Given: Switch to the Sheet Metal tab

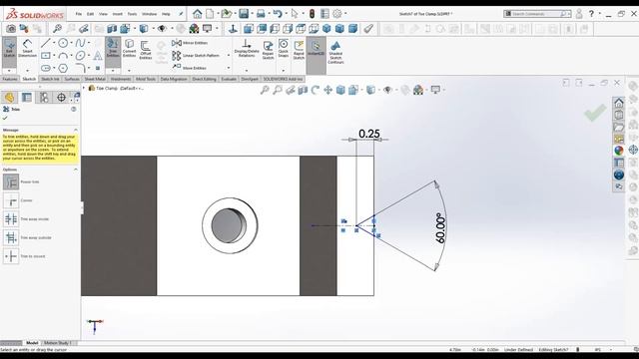Looking at the screenshot, I should point(95,79).
